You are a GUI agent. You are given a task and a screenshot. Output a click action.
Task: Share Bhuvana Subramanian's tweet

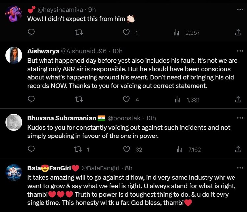pyautogui.click(x=238, y=149)
